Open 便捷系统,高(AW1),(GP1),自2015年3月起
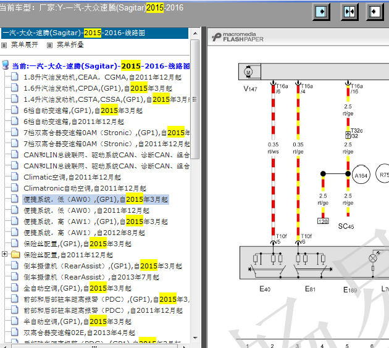The height and width of the screenshot is (348, 389). pos(96,222)
